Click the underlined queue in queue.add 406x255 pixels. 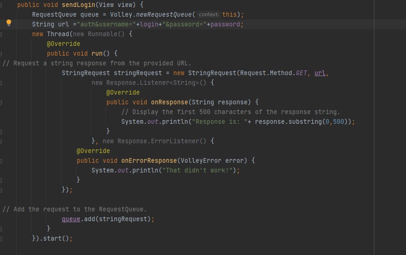pos(71,219)
